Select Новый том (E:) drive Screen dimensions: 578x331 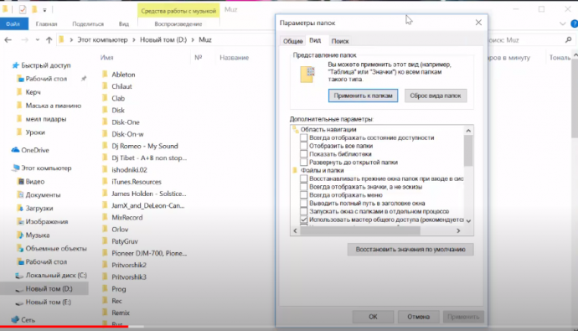point(43,302)
